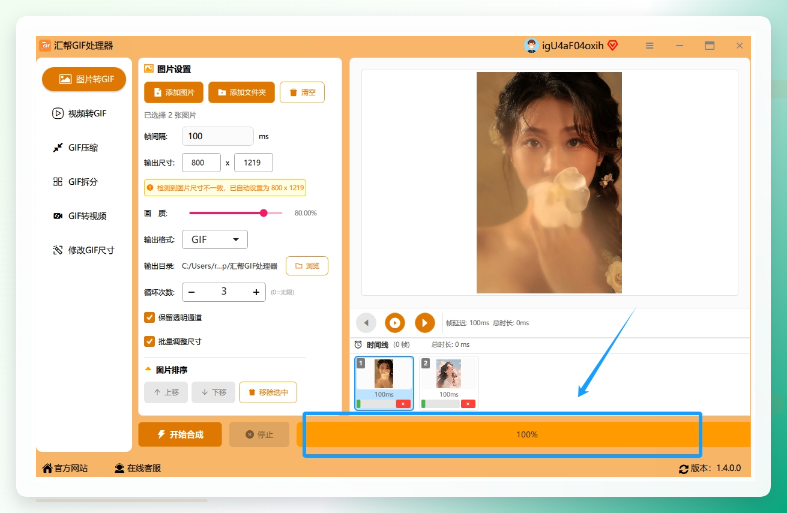The height and width of the screenshot is (513, 787).
Task: Click the 画质 quality slider handle
Action: [264, 213]
